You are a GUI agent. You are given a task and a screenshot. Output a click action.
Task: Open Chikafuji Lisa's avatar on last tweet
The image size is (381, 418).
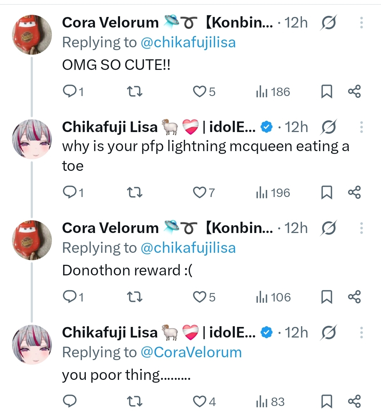tap(32, 344)
